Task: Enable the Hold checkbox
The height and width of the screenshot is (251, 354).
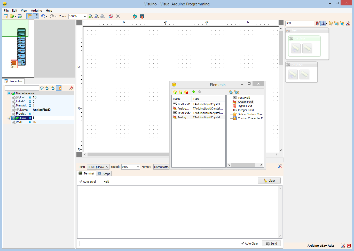Action: 101,181
